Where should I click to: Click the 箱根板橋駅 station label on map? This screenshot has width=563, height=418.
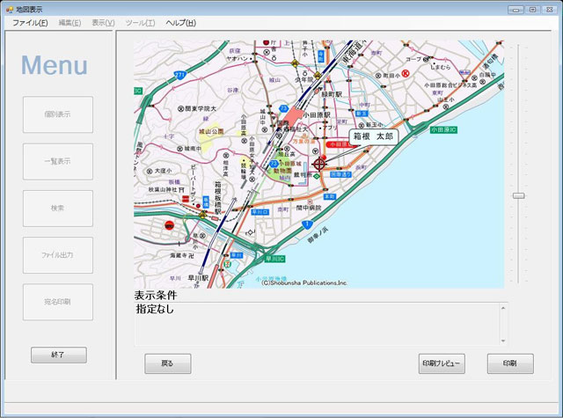[x=218, y=198]
